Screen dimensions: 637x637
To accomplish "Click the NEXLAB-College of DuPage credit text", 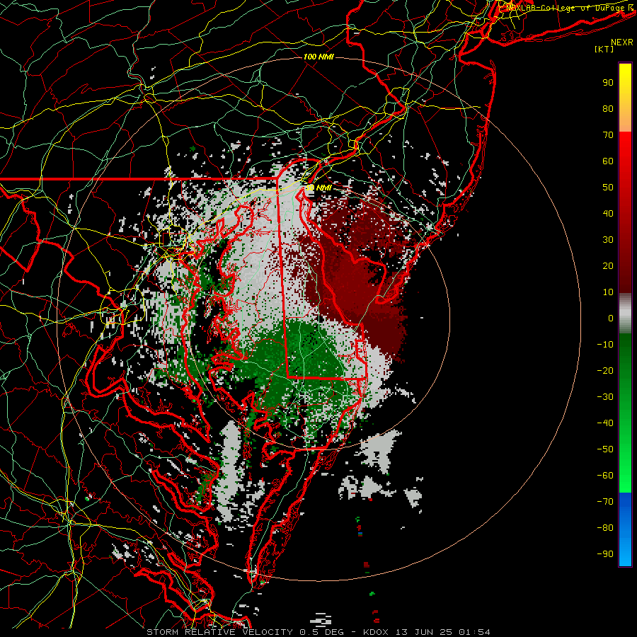I will 569,8.
